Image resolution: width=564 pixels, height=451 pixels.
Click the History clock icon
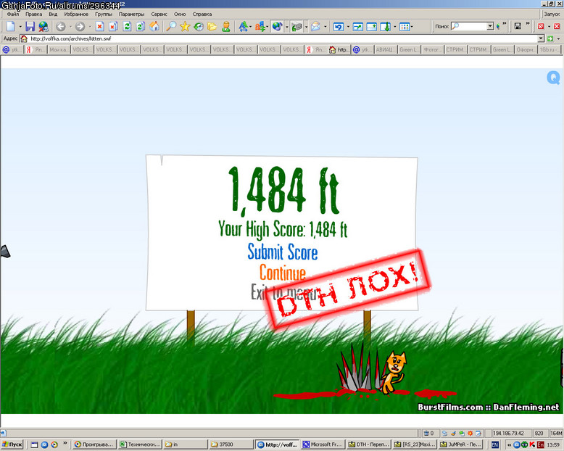(199, 27)
